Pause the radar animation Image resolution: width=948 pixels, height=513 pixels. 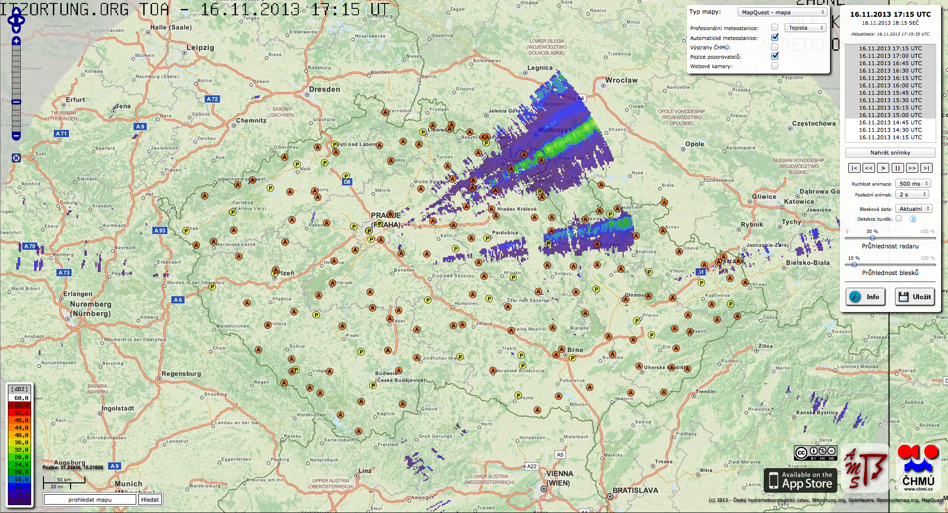[x=898, y=168]
